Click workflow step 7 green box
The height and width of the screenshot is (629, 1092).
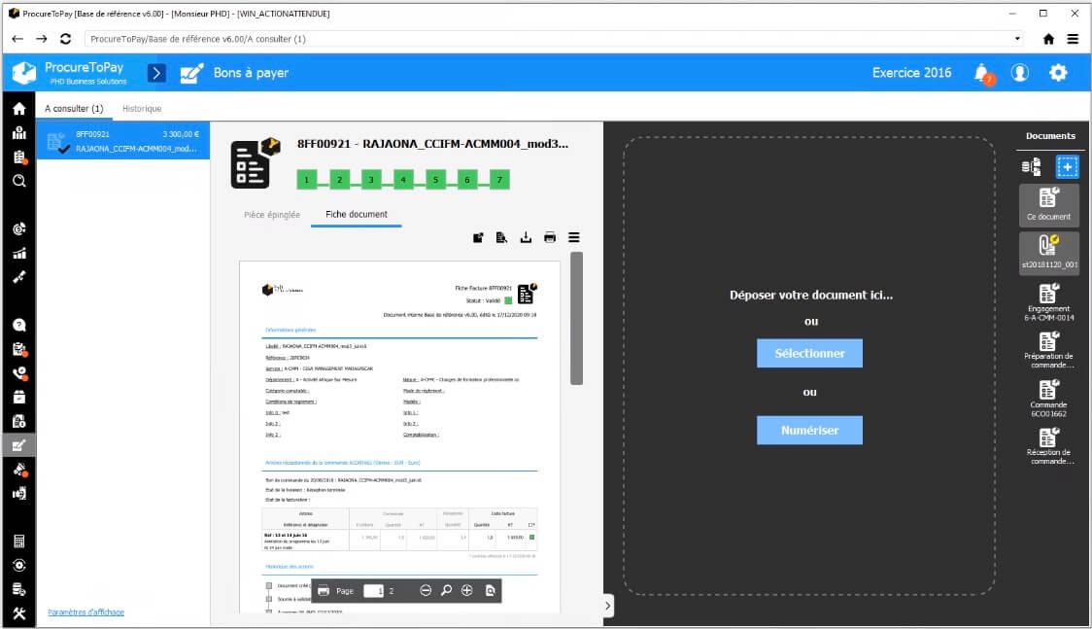499,180
